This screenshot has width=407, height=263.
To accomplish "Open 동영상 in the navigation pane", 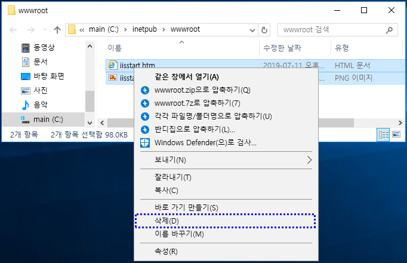I will click(44, 48).
